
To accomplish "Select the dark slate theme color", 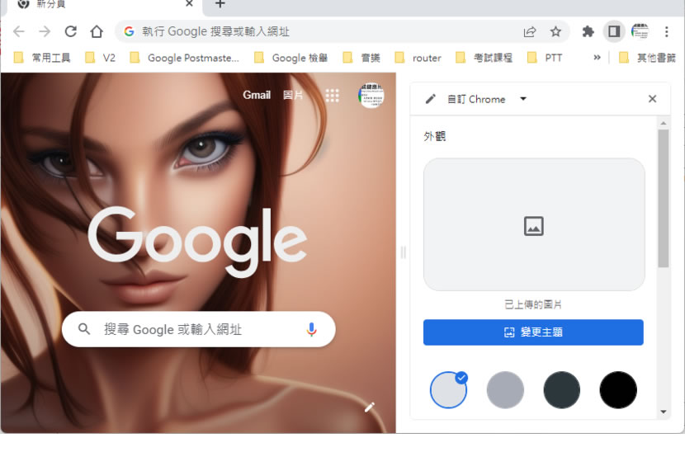I will [x=562, y=390].
